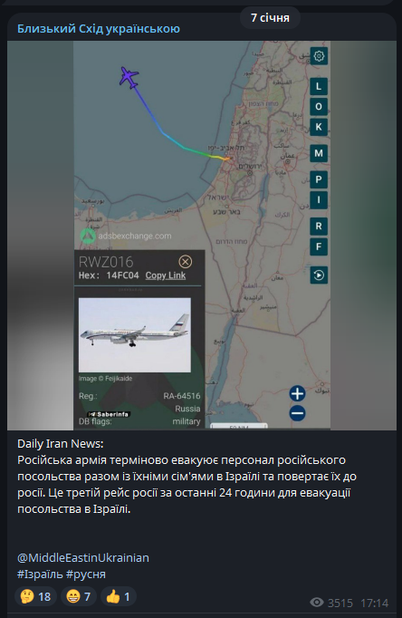The width and height of the screenshot is (402, 618).
Task: Open the map settings gear icon
Action: 319,56
